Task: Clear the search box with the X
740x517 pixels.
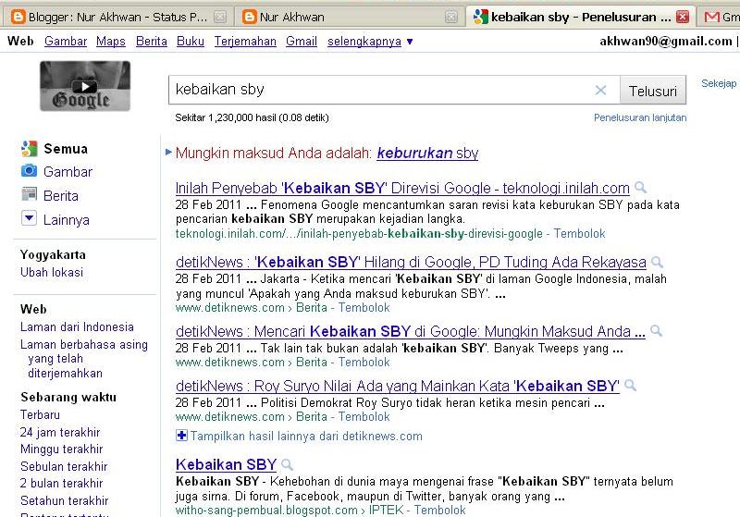Action: click(600, 90)
